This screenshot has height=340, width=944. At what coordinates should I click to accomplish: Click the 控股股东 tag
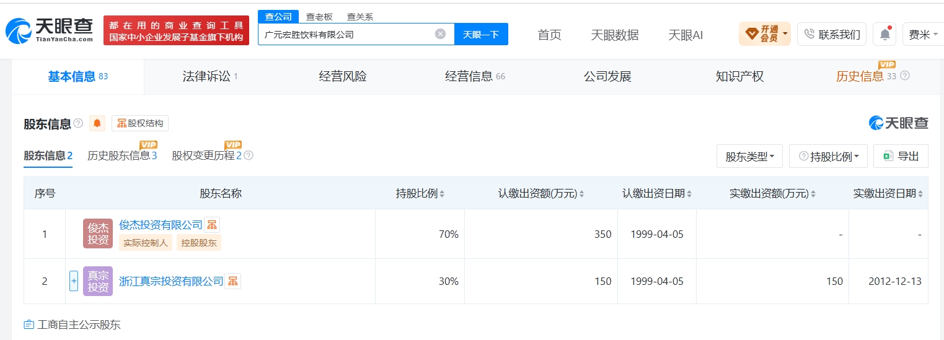pos(199,242)
